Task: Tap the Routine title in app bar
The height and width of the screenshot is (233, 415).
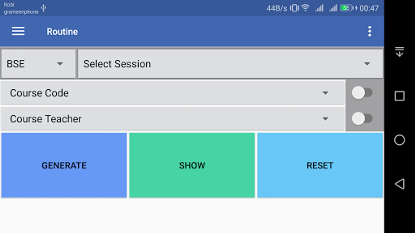Action: pos(62,32)
